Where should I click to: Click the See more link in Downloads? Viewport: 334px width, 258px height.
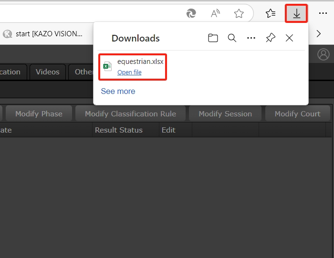[118, 91]
